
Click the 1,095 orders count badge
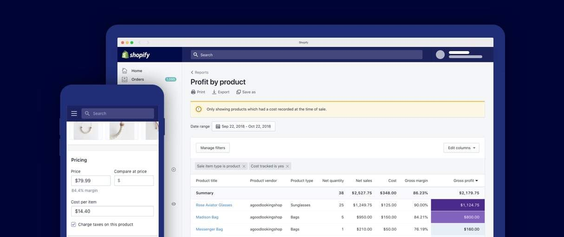click(171, 79)
